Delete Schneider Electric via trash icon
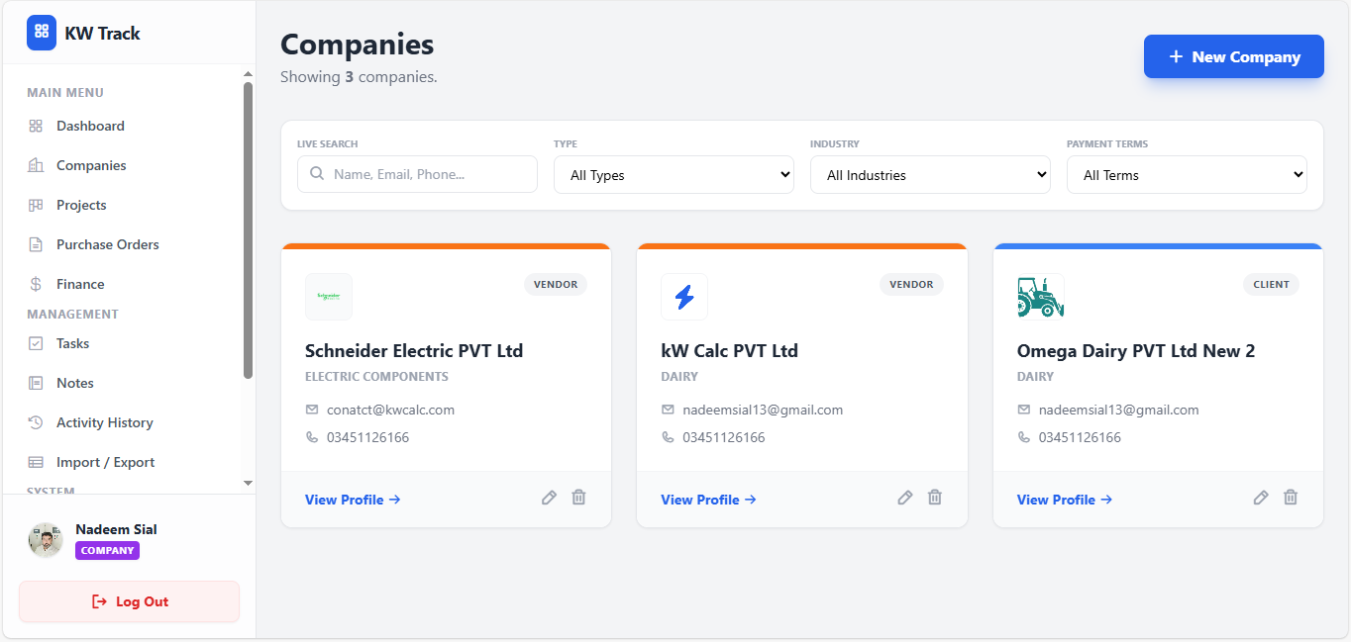 click(578, 498)
